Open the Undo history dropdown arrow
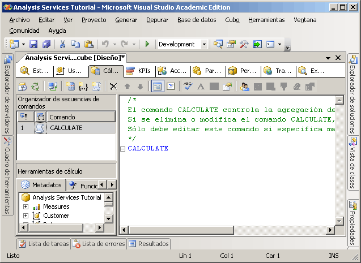 [x=114, y=44]
